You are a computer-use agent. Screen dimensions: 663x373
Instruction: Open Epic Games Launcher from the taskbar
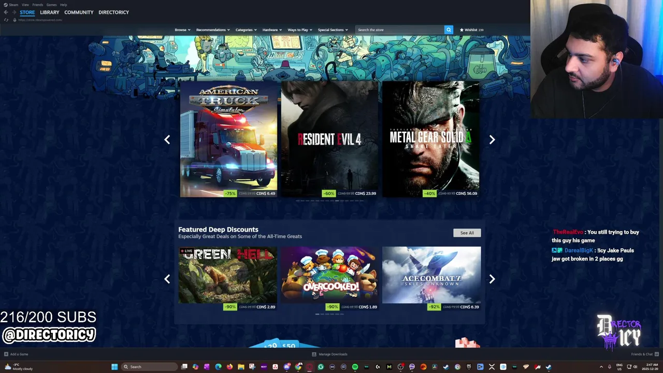pos(469,367)
